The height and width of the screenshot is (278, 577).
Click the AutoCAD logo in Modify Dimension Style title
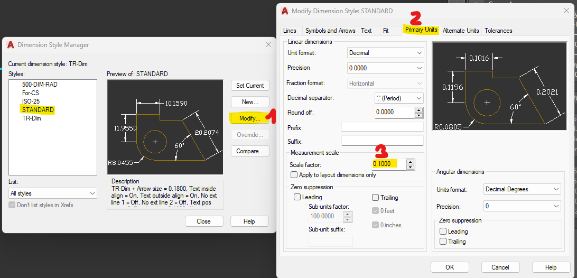(x=284, y=11)
